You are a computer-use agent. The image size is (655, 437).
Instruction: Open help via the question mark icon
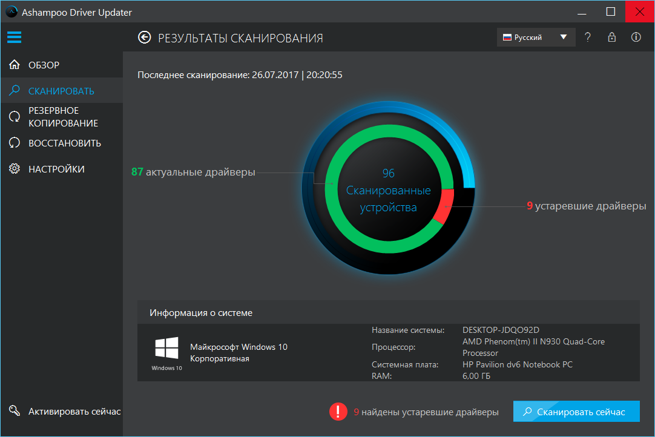[x=588, y=37]
